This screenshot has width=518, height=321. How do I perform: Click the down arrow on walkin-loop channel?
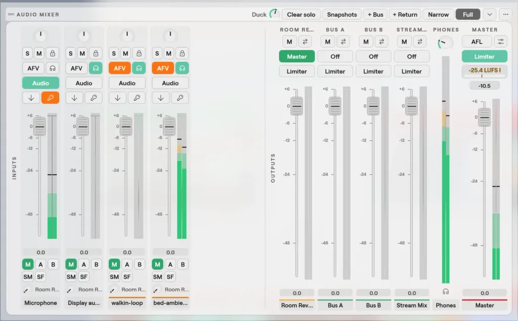coord(117,98)
